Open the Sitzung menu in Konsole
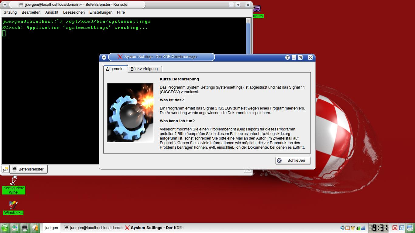Screen dimensions: 415x233 tap(10, 12)
